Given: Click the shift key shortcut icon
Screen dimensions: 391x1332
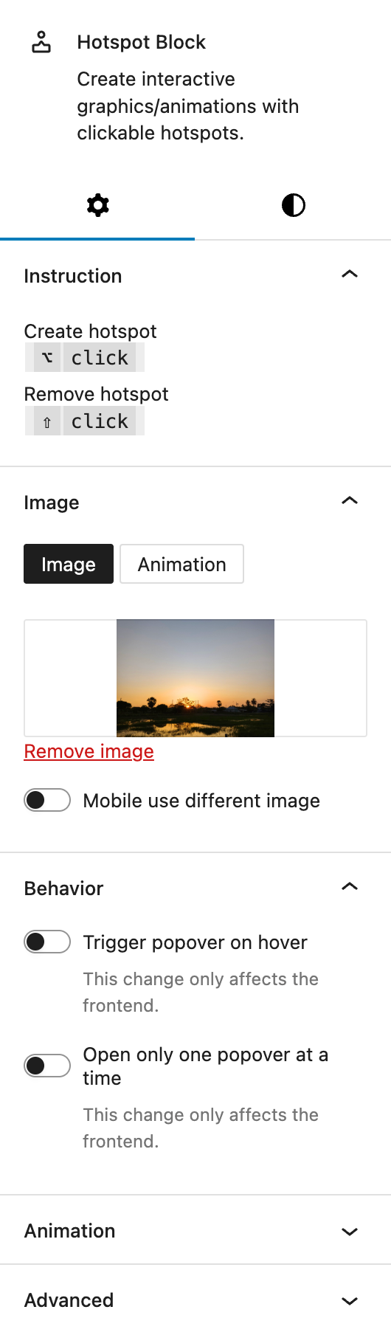Looking at the screenshot, I should (47, 421).
